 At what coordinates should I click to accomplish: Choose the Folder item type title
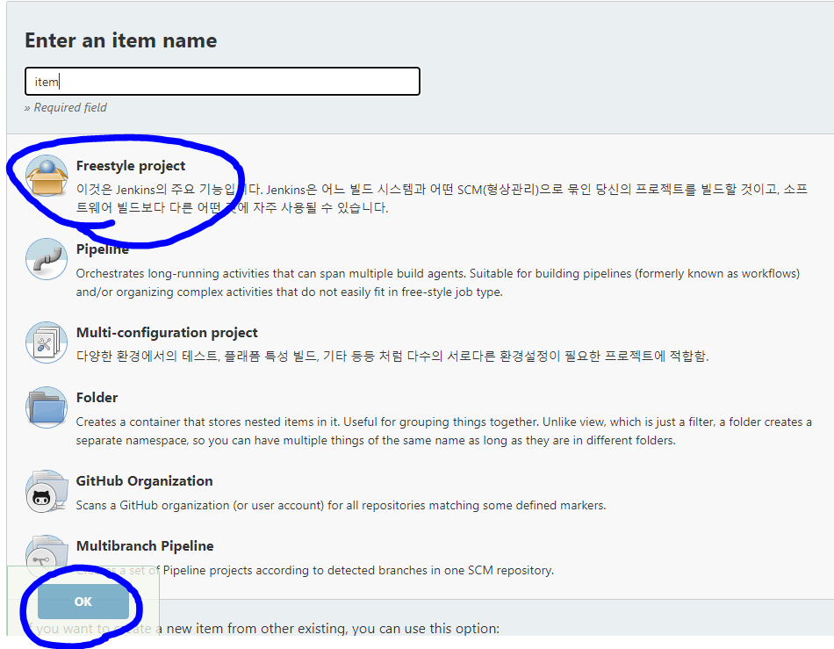click(97, 397)
